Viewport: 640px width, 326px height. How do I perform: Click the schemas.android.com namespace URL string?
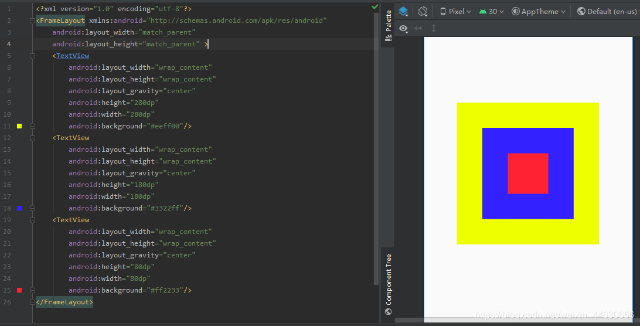click(237, 21)
